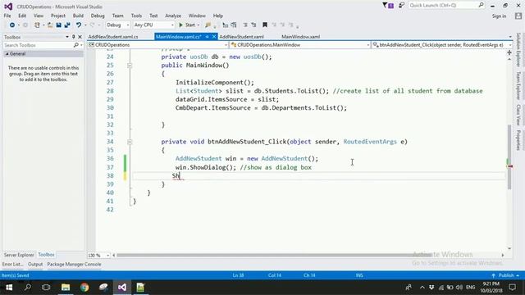This screenshot has width=525, height=295.
Task: Click the vertical scrollbar thumb of the editor
Action: pos(509,157)
